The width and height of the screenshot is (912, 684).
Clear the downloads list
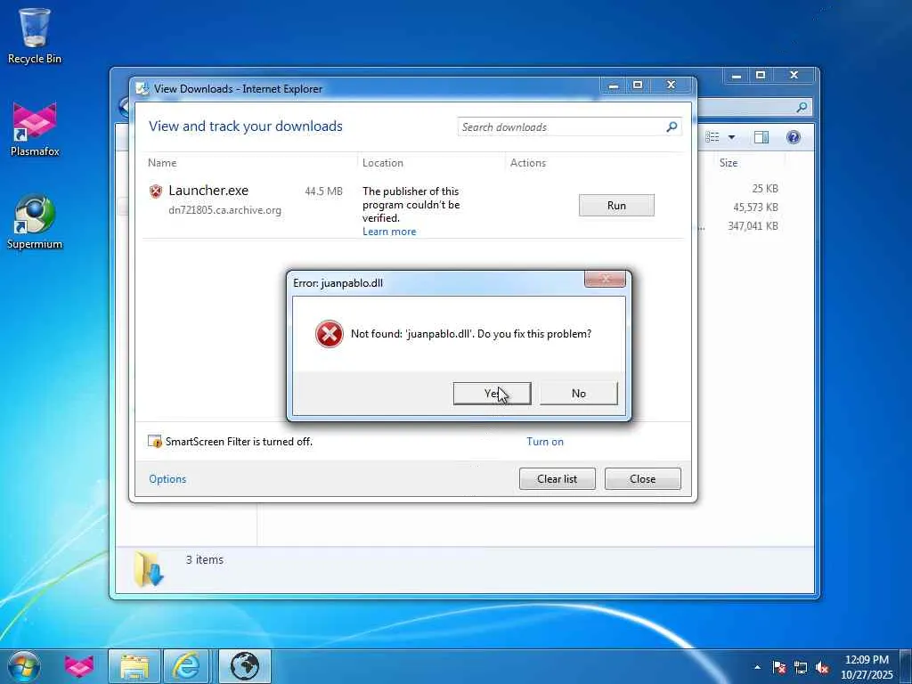click(x=558, y=478)
